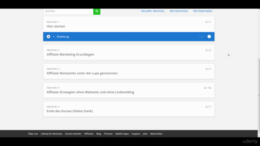Collapse the Hier starten section
Screen dimensions: 260x146
coord(129,24)
